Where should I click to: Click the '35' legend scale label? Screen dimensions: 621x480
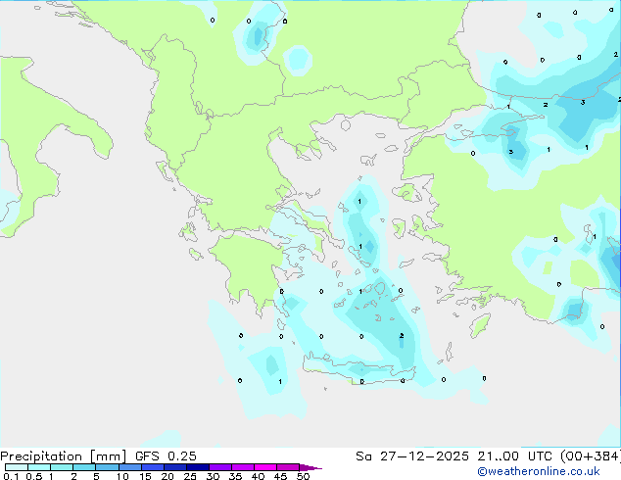[x=235, y=476]
